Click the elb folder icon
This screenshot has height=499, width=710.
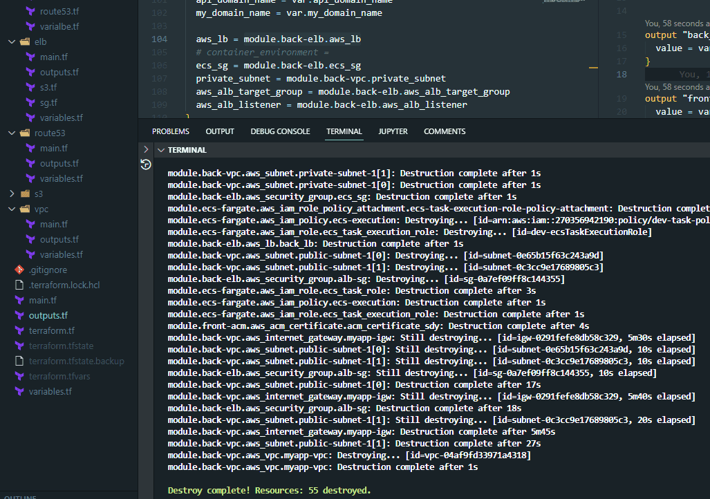tap(25, 41)
